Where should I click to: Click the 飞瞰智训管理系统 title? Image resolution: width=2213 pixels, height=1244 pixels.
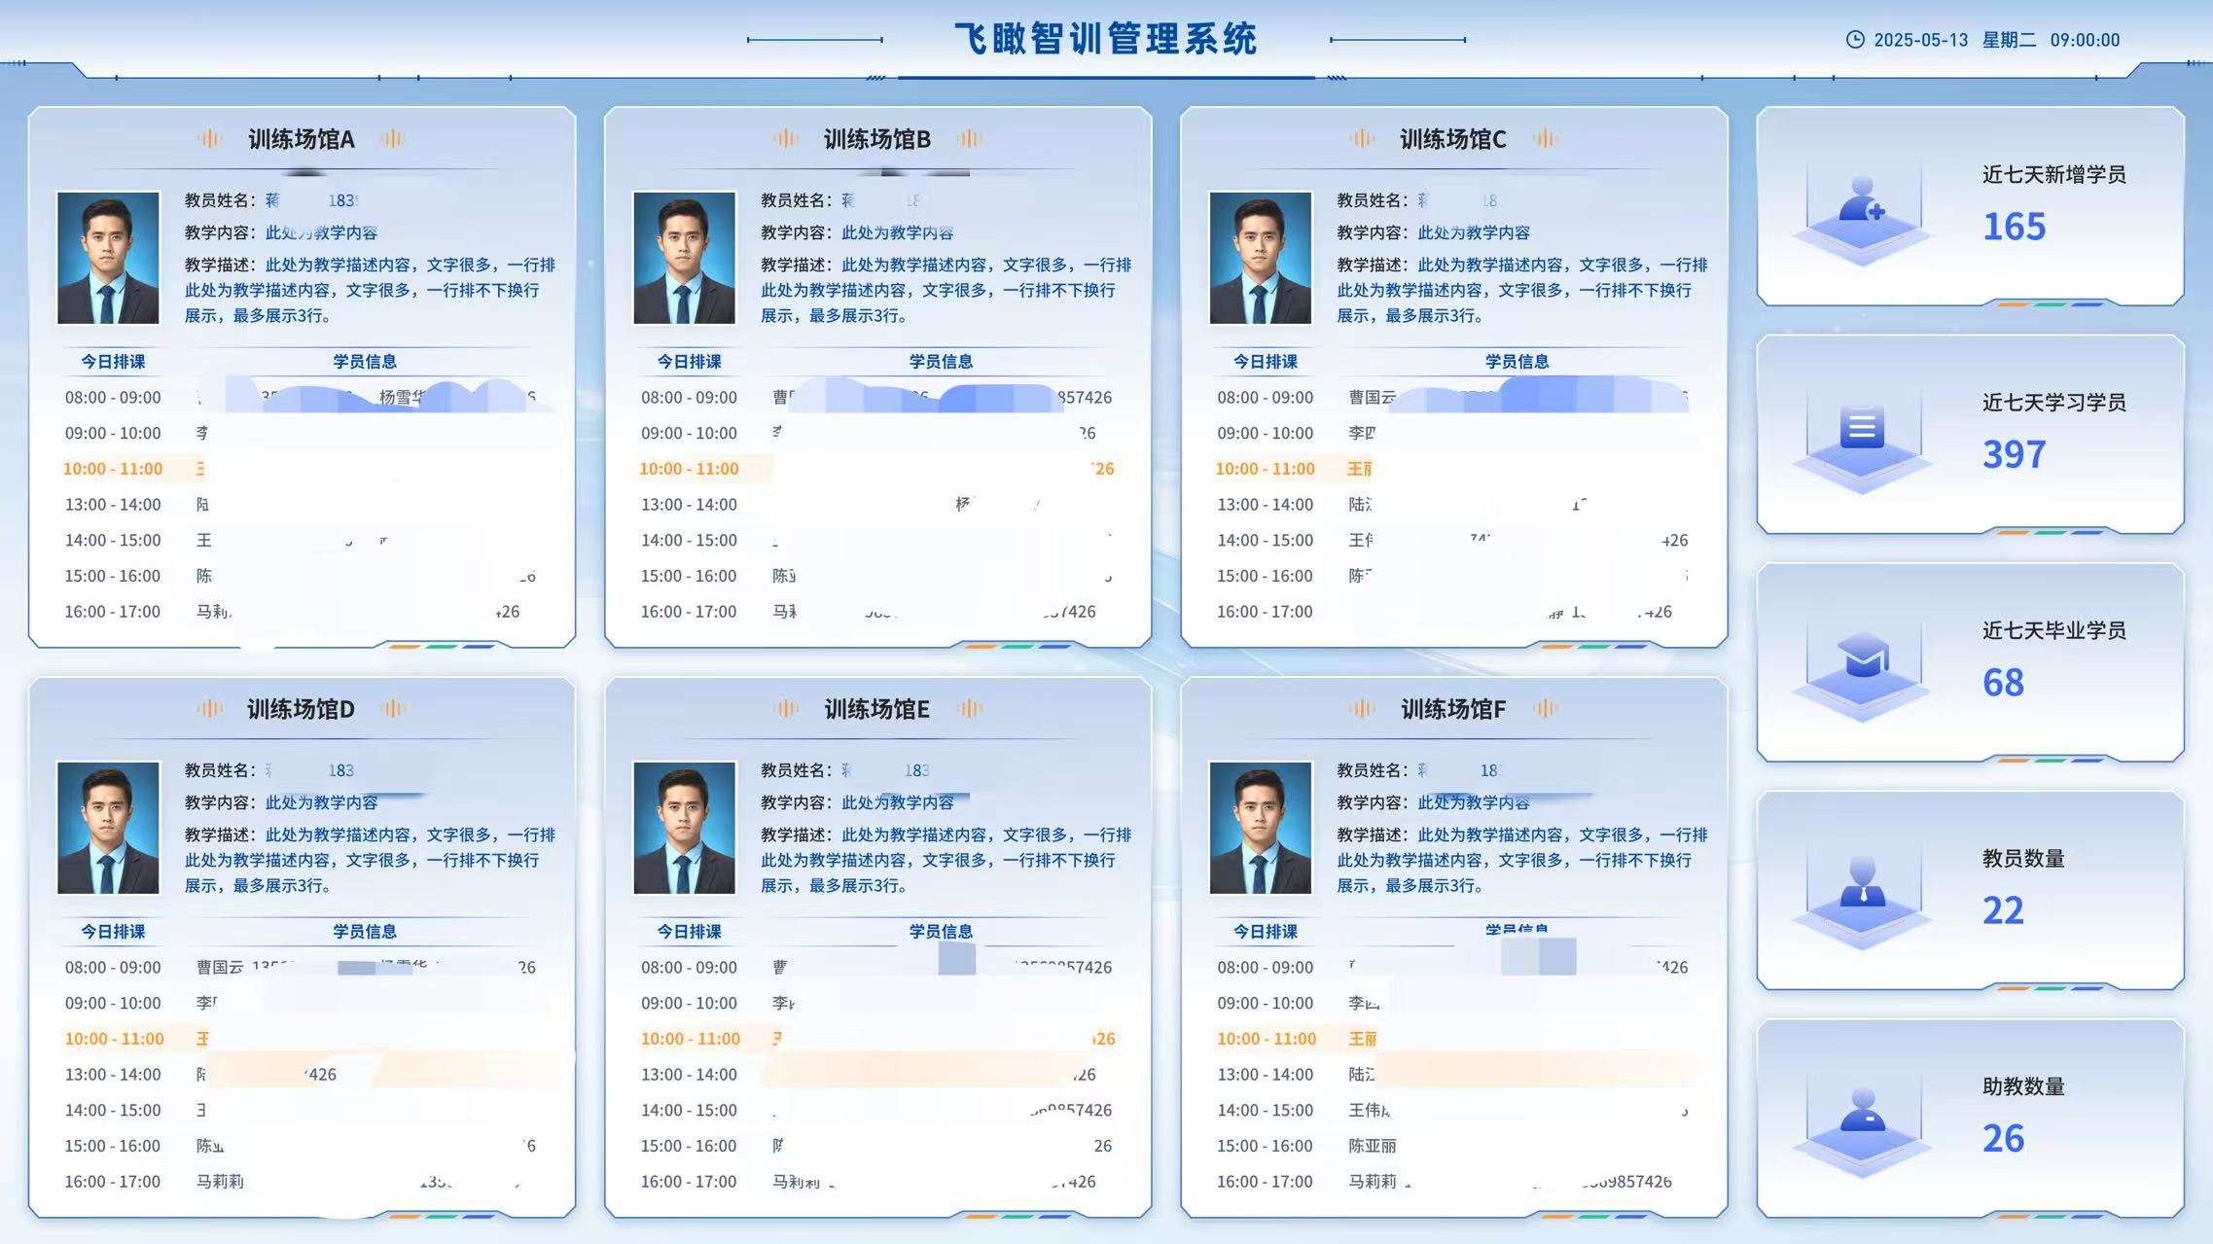(x=1106, y=40)
